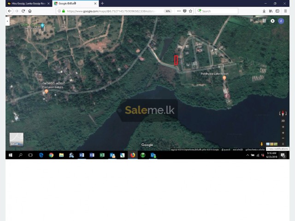The width and height of the screenshot is (295, 221).
Task: Switch to Firefox taskbar icon
Action: (133, 155)
